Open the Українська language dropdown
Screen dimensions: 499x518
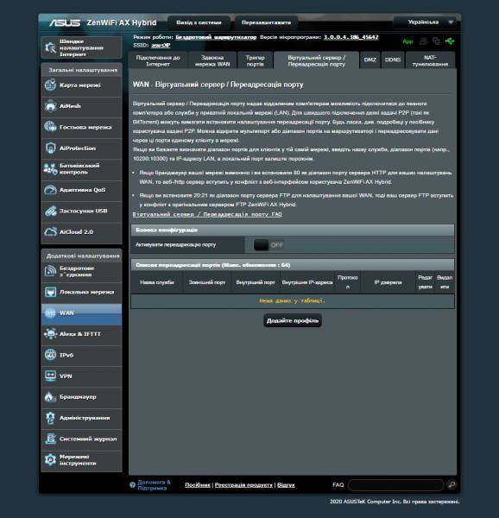(x=424, y=22)
